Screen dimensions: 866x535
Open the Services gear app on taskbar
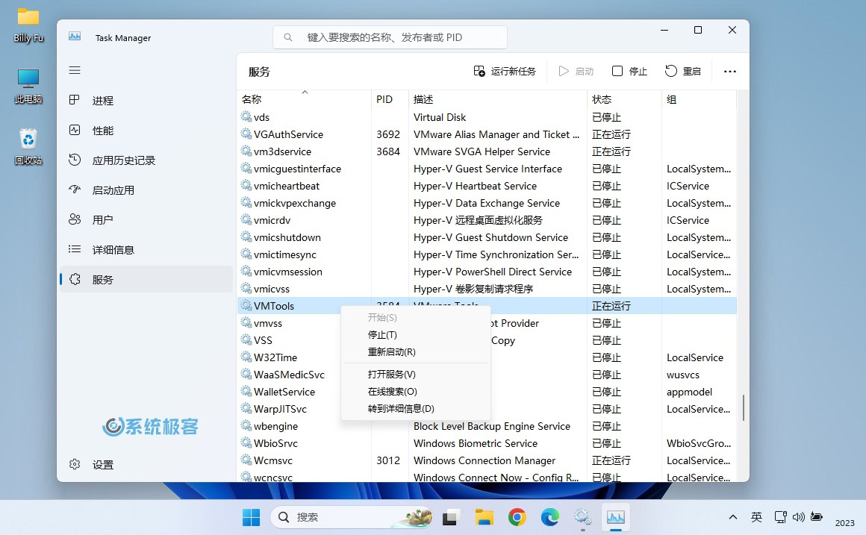point(582,517)
